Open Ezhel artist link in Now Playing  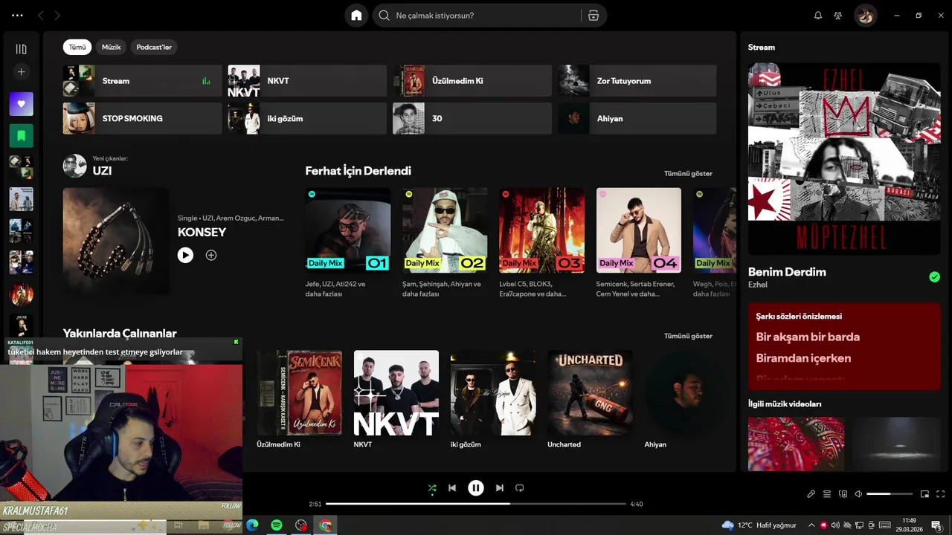[x=758, y=285]
